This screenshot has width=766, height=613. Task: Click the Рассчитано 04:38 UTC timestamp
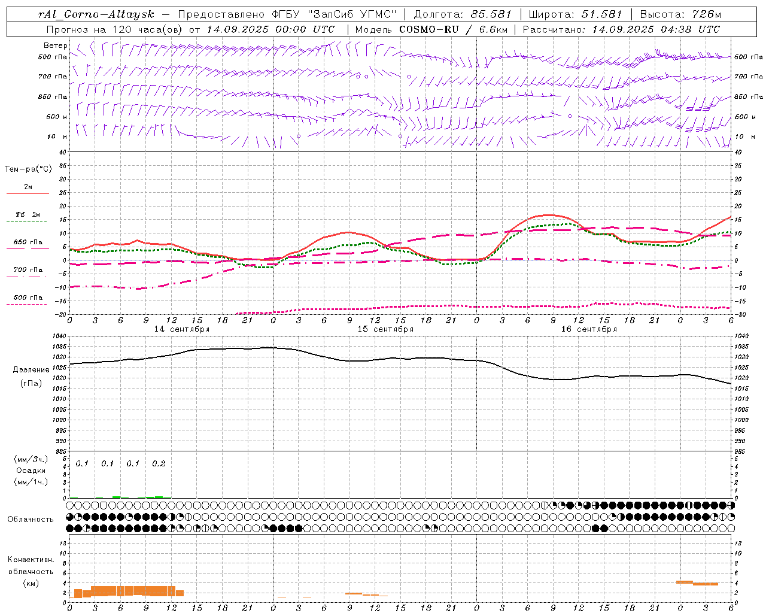pos(621,29)
